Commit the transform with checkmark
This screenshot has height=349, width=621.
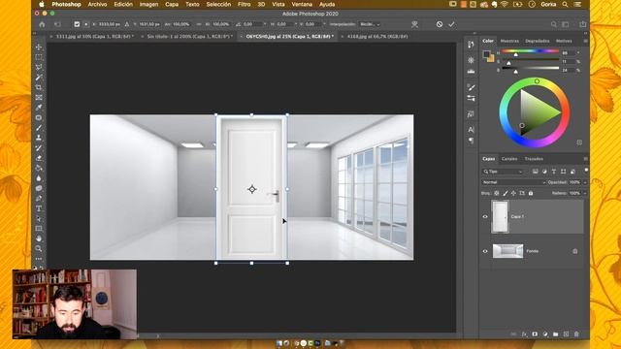(451, 24)
